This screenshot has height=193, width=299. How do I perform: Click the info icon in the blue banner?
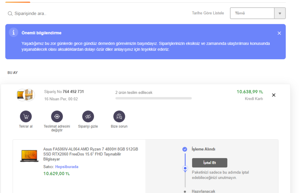(13, 32)
